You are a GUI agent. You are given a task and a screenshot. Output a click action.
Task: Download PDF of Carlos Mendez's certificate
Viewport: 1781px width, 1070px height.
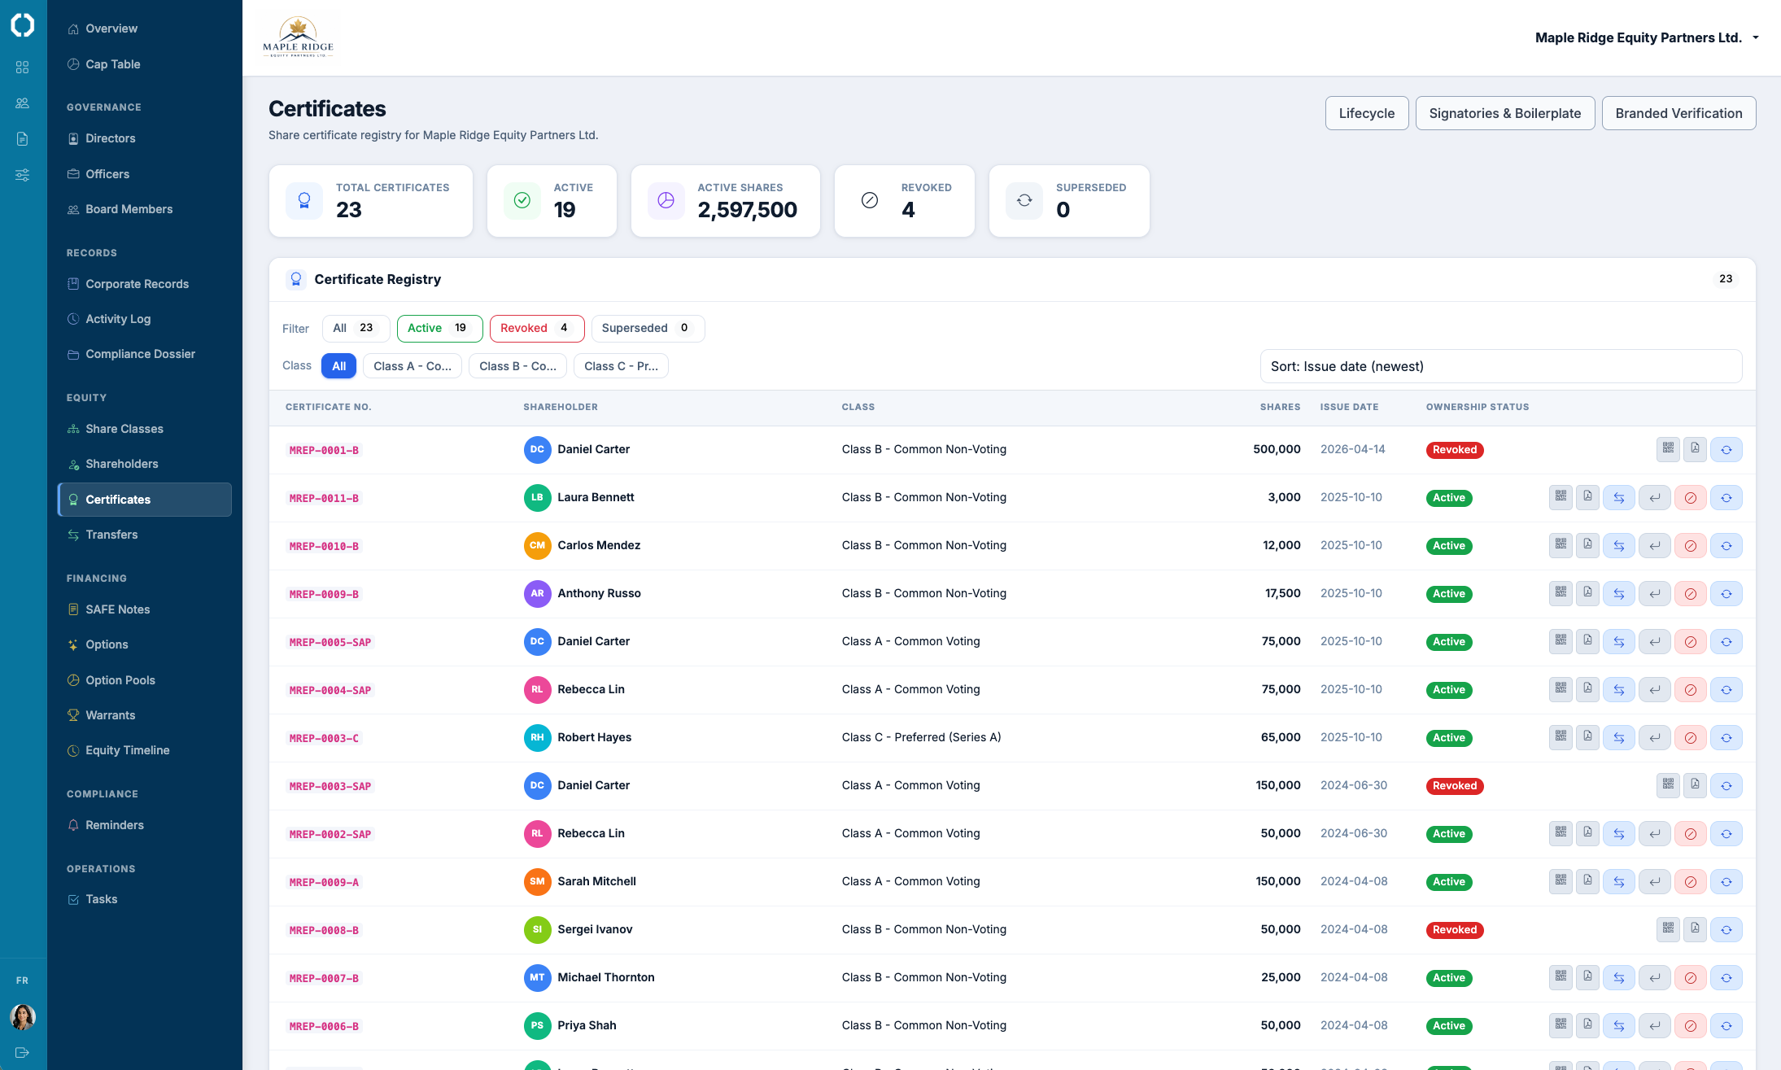coord(1587,545)
